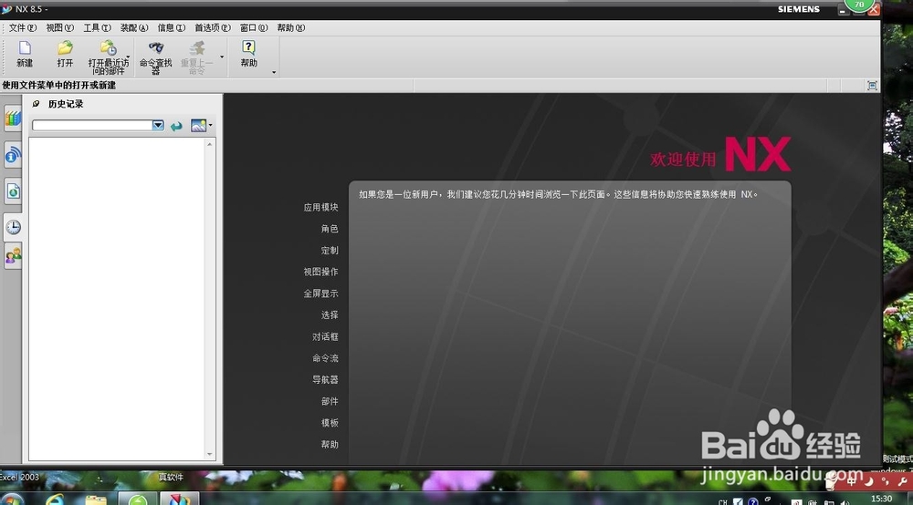
Task: Open the 窗口 (Window) menu
Action: (x=253, y=28)
